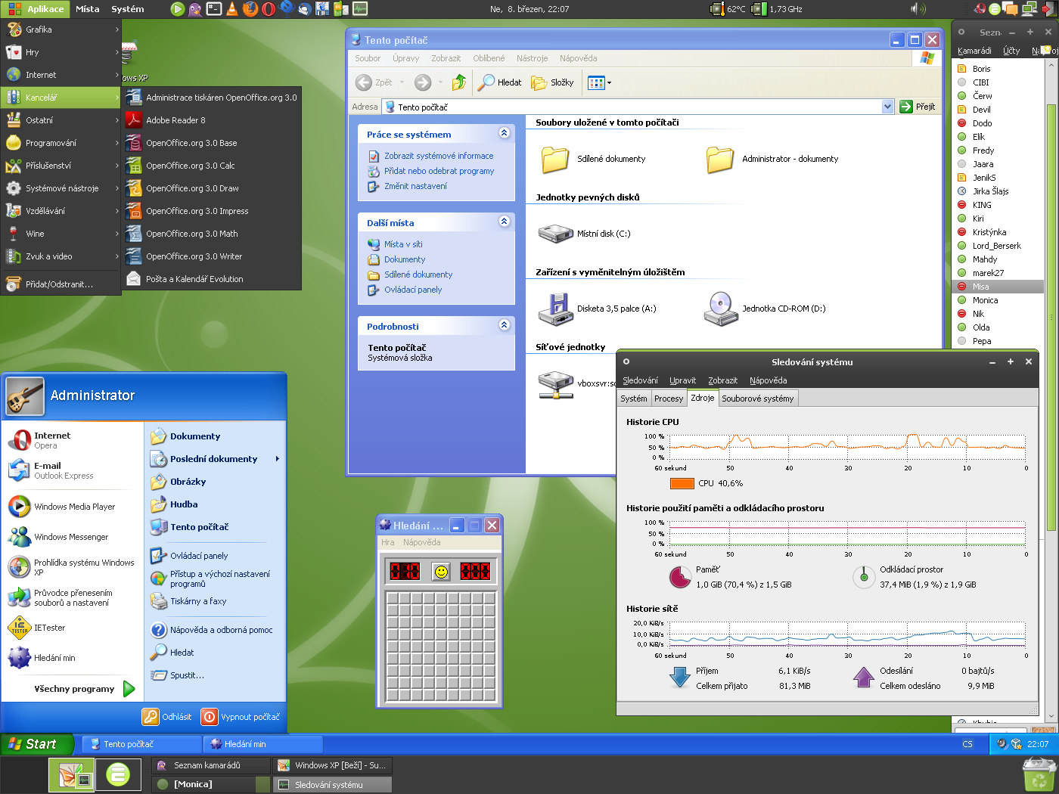Switch to [Monica] window in bottom panel
This screenshot has height=794, width=1059.
click(211, 784)
